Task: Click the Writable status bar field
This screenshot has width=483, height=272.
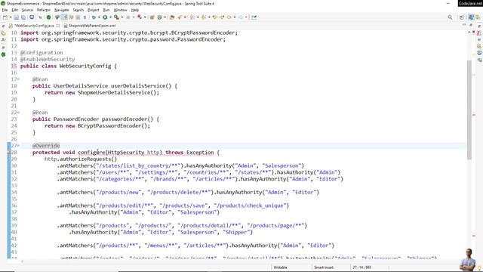Action: pyautogui.click(x=280, y=267)
